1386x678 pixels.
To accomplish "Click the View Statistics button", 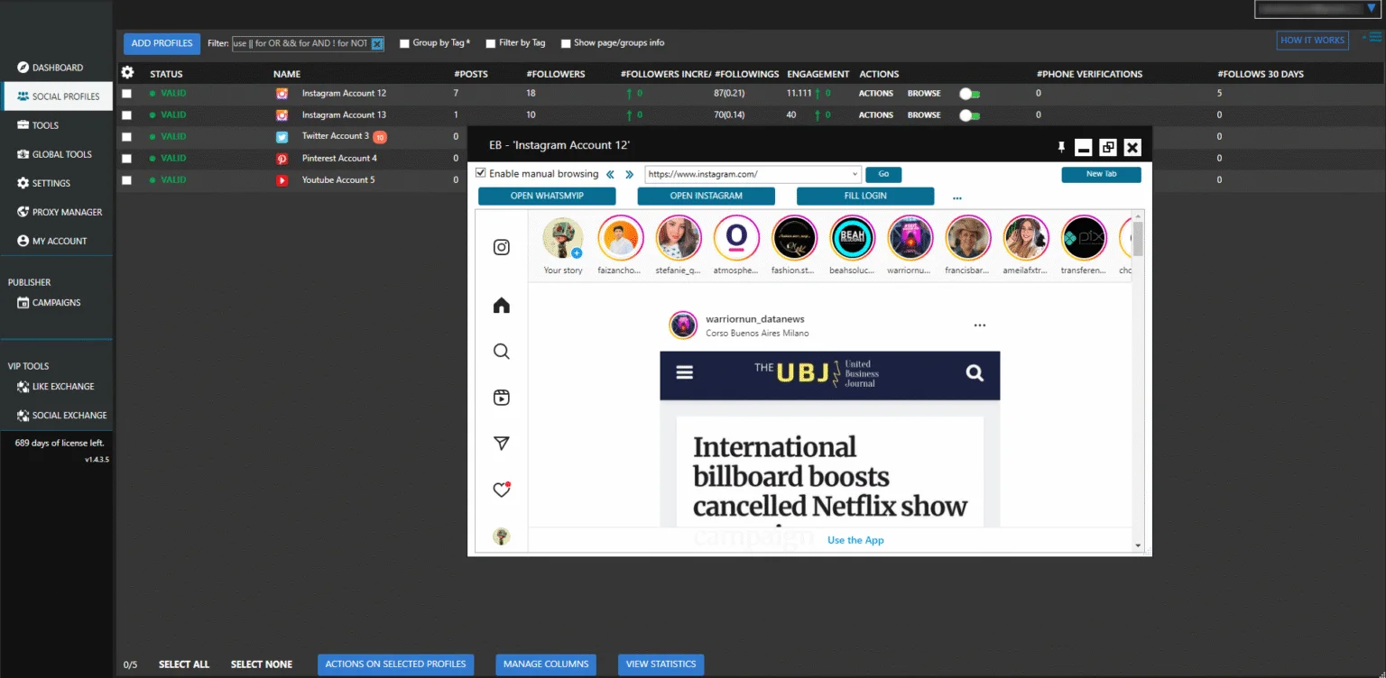I will [x=661, y=664].
